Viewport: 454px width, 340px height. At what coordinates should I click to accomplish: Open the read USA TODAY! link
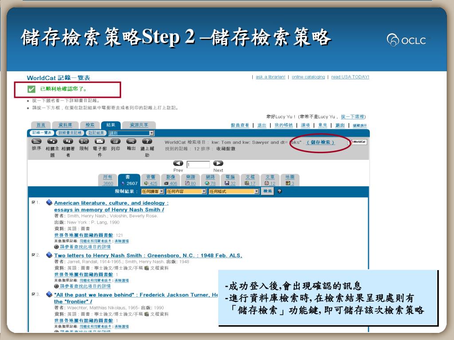click(x=350, y=77)
